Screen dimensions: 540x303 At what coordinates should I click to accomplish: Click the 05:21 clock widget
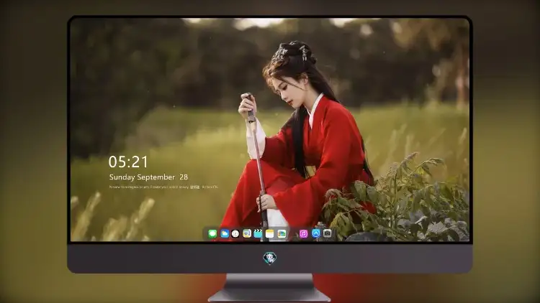click(128, 162)
